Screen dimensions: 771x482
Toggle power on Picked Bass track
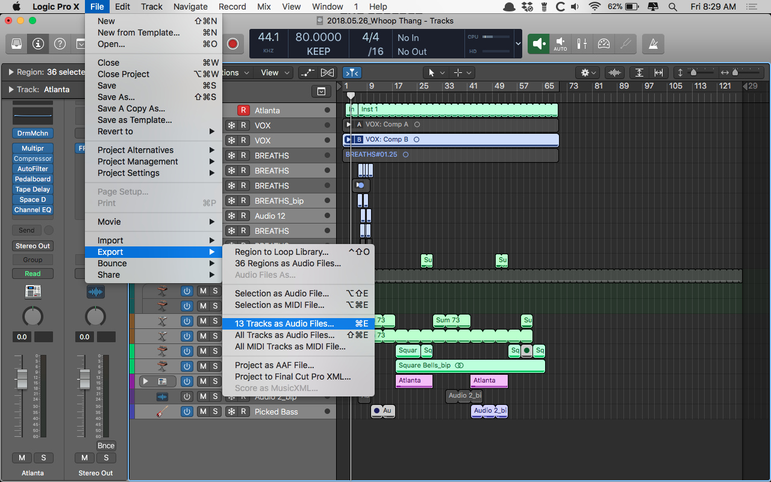[187, 412]
